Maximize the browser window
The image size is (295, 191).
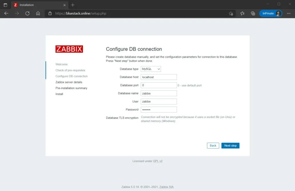pos(279,4)
